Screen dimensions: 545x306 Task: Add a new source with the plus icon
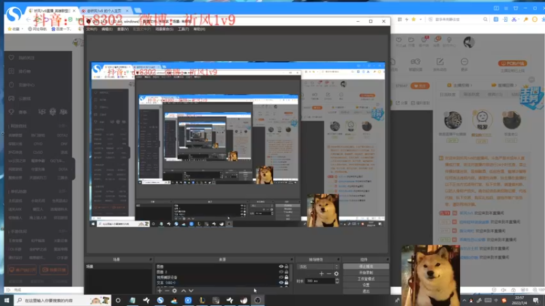[159, 291]
